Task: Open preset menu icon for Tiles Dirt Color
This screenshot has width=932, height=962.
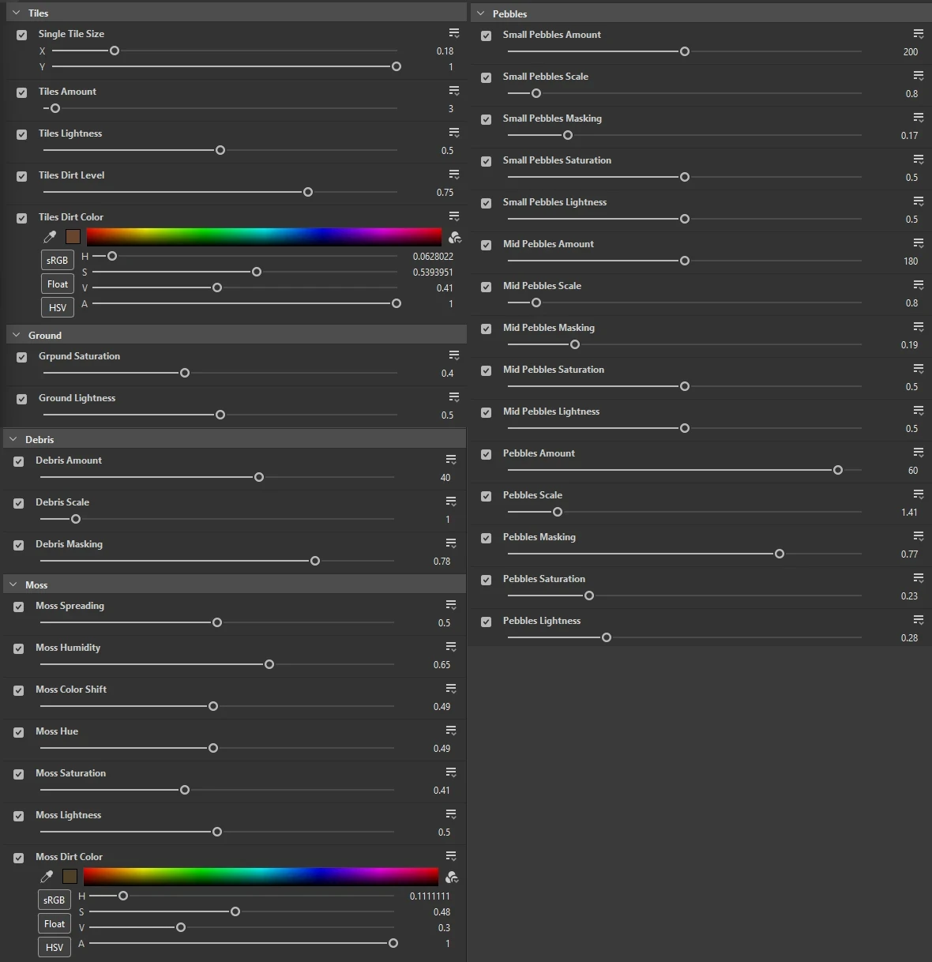Action: pyautogui.click(x=454, y=216)
